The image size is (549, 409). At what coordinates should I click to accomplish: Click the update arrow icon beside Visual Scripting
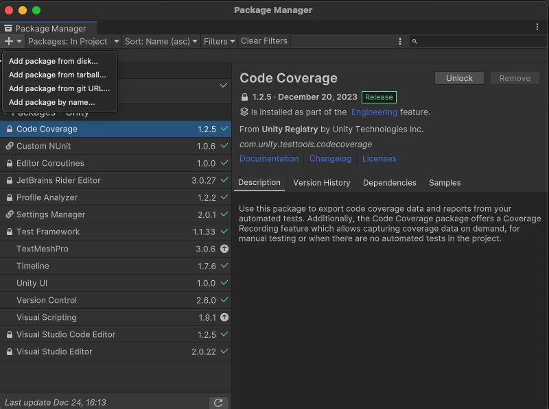pos(224,317)
